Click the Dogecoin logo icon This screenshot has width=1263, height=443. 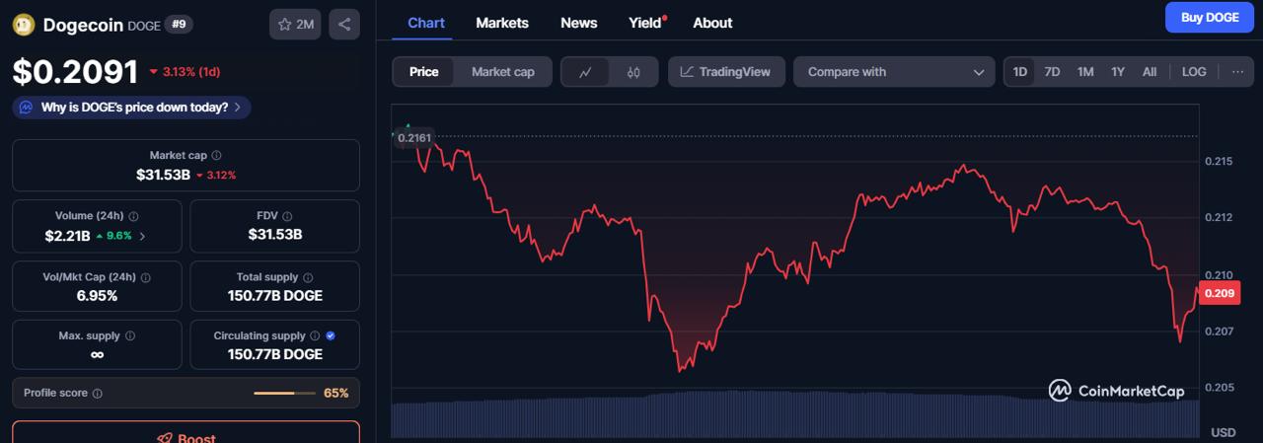pos(24,26)
